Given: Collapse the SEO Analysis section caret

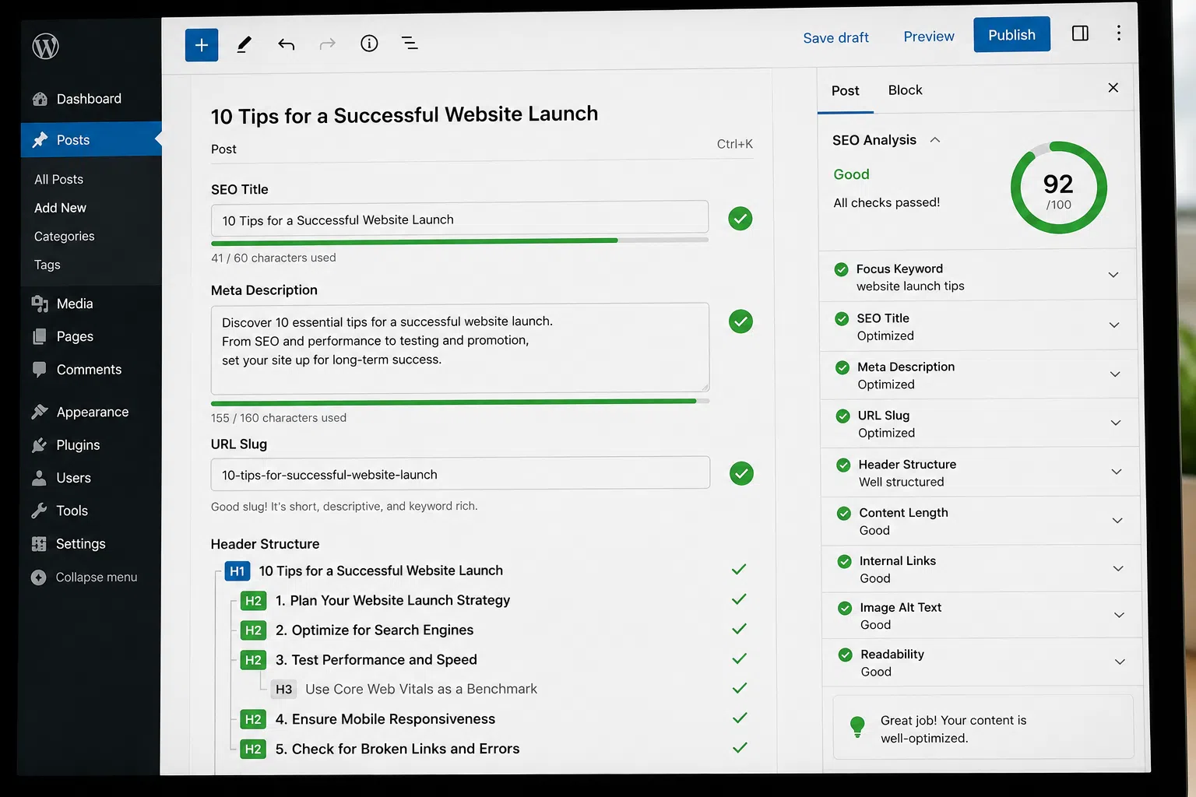Looking at the screenshot, I should pos(935,139).
